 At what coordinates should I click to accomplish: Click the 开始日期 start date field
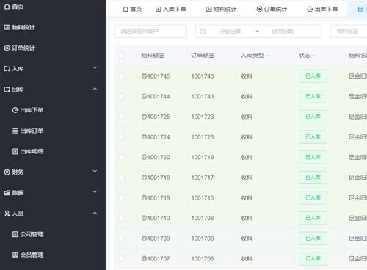point(230,32)
